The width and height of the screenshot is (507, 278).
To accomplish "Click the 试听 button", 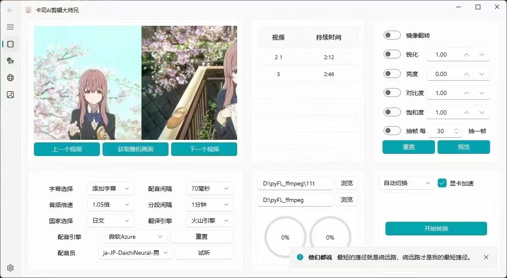I will coord(204,253).
